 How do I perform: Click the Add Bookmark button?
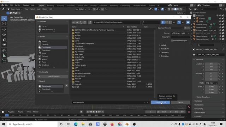(53, 76)
